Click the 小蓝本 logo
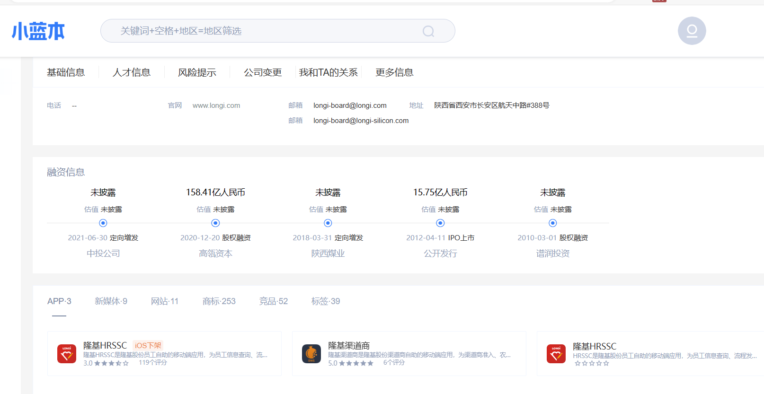The image size is (764, 394). 38,31
